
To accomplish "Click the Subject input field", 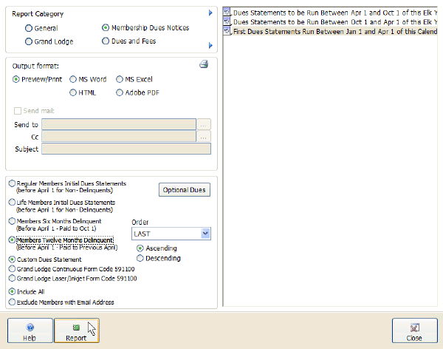I will (126, 149).
